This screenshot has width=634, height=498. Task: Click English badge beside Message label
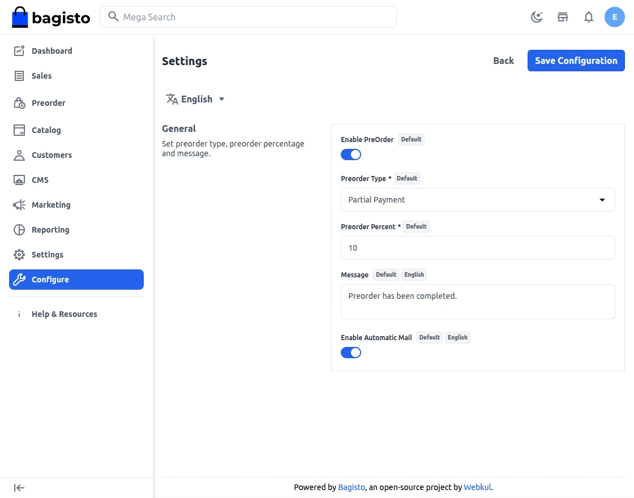[x=414, y=275]
